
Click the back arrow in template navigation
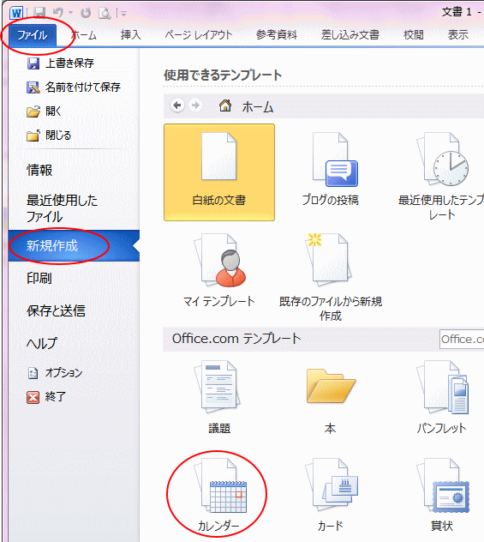(177, 105)
